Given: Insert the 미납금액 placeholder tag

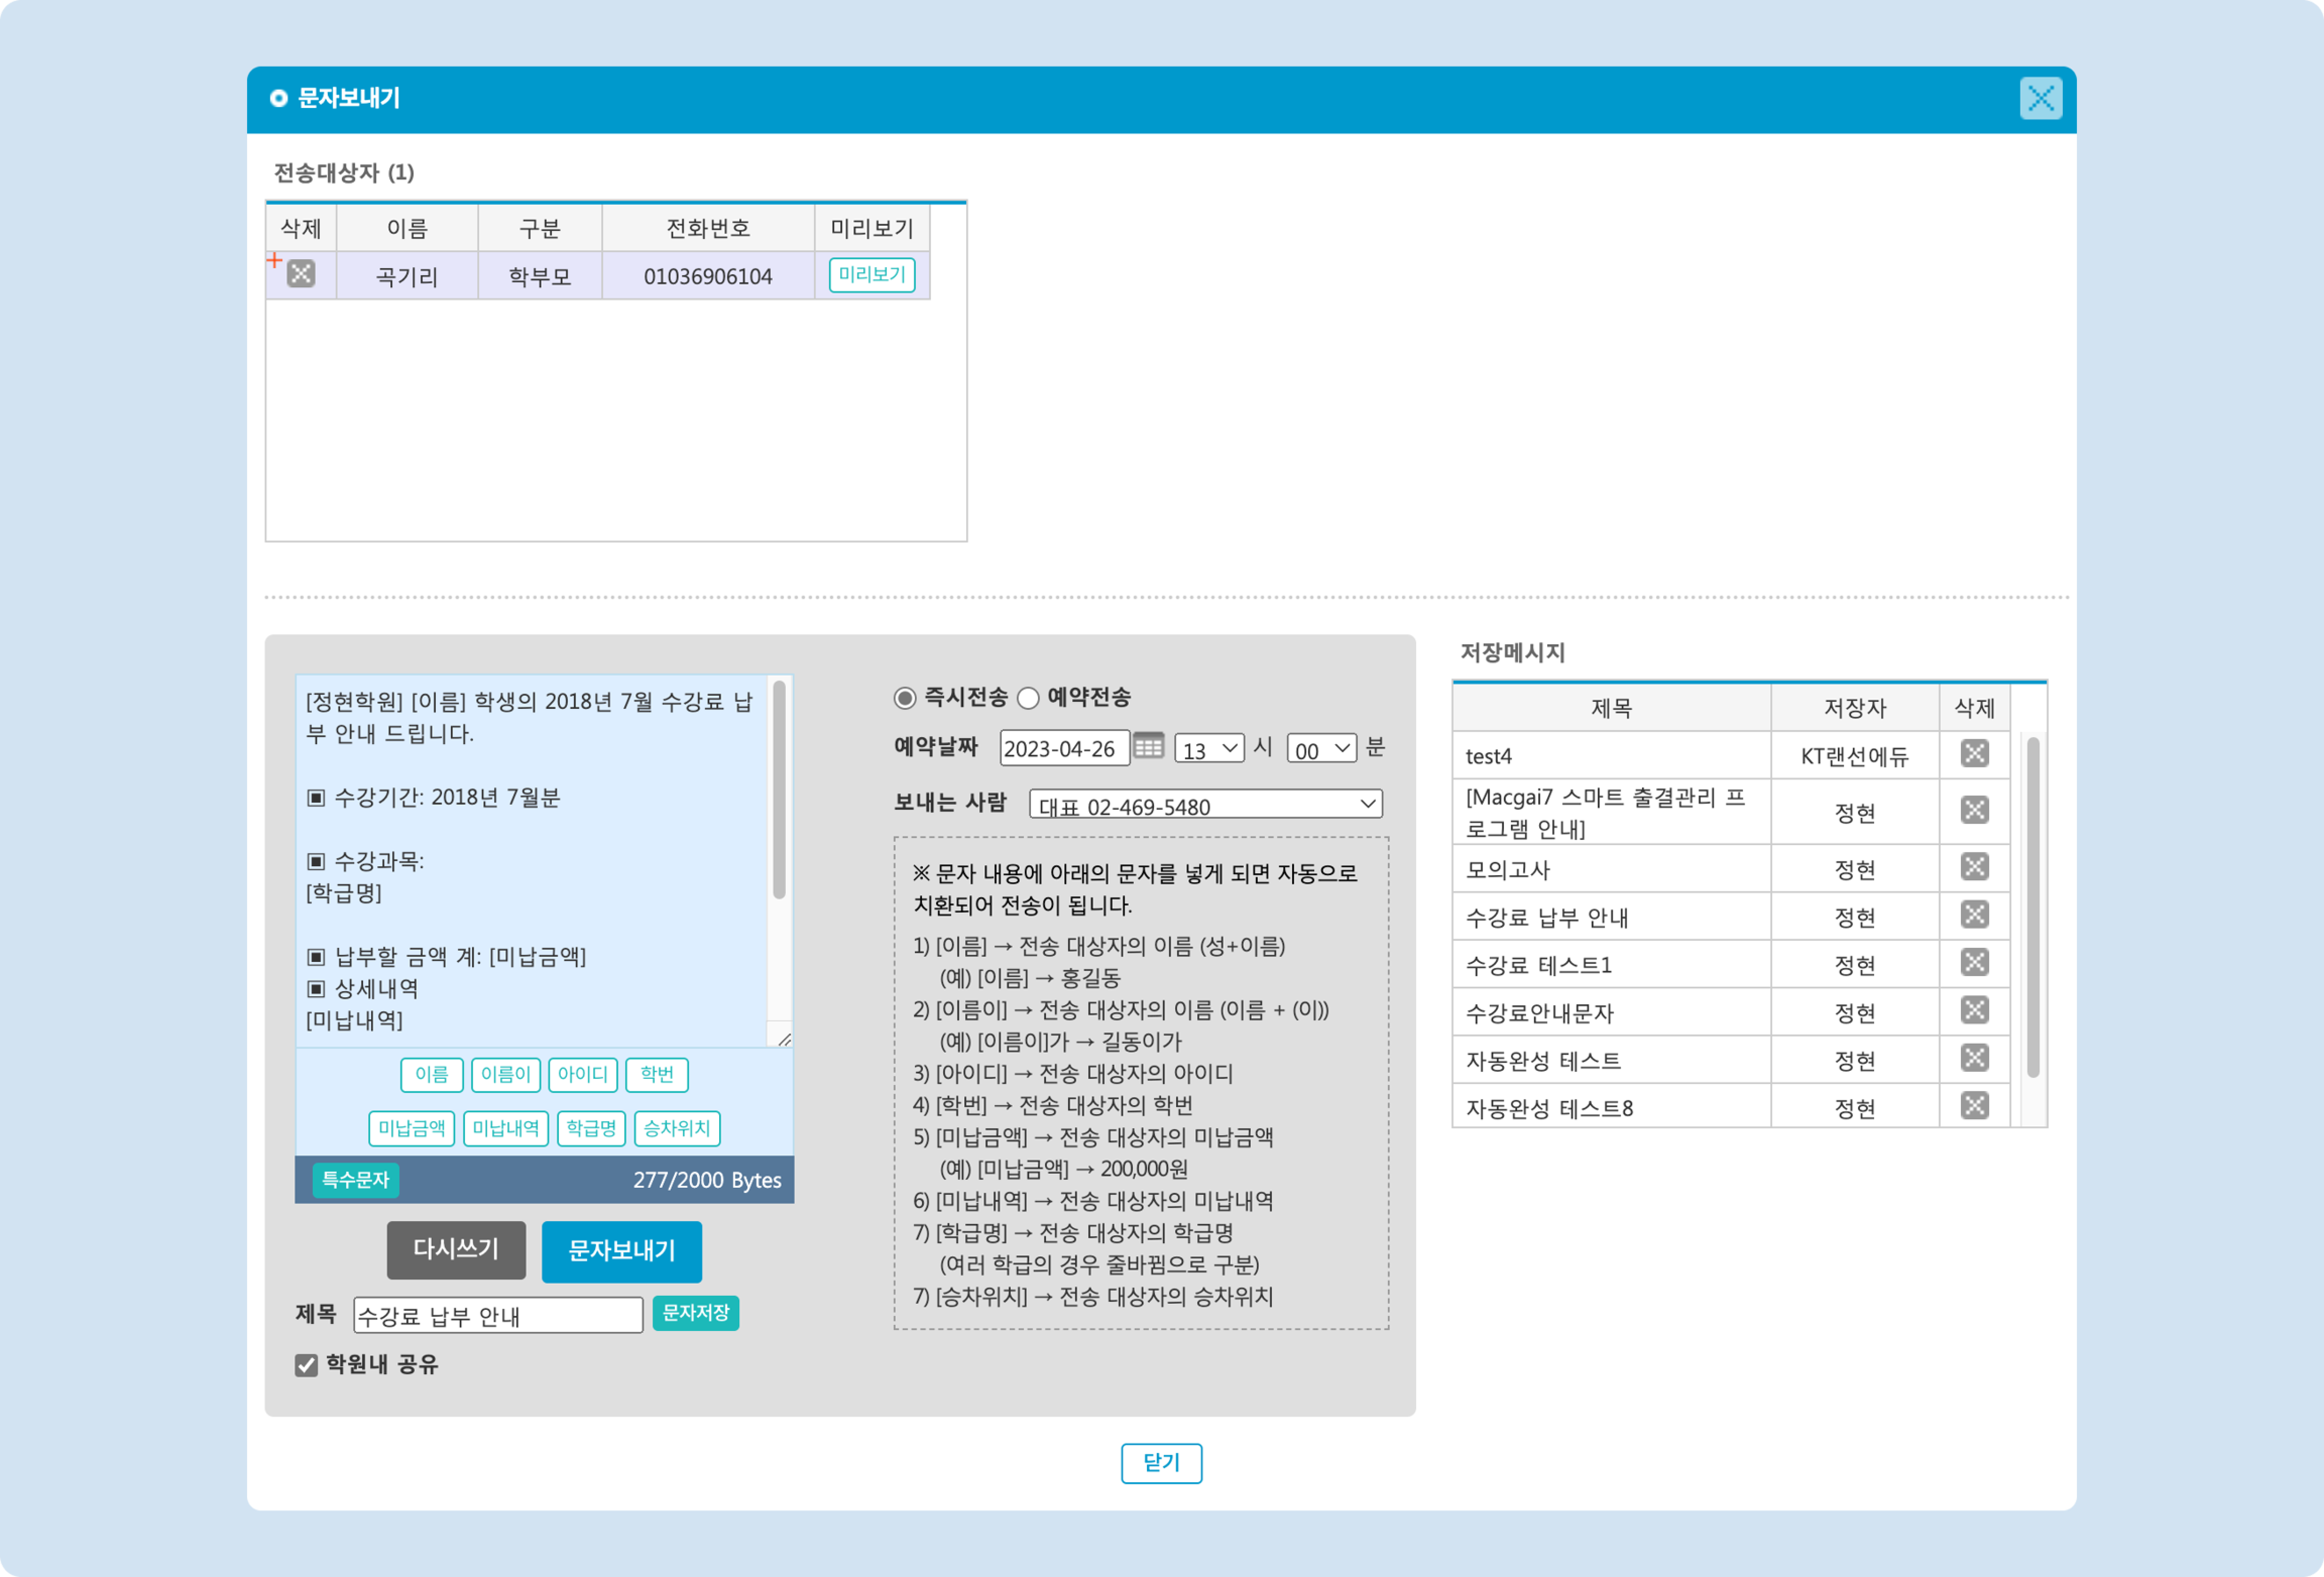Looking at the screenshot, I should (x=411, y=1128).
